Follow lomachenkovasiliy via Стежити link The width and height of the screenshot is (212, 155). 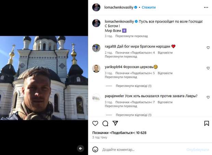click(148, 7)
